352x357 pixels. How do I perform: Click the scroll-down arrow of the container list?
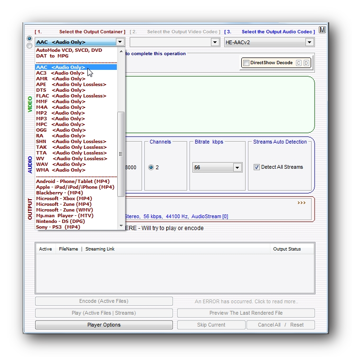(121, 226)
